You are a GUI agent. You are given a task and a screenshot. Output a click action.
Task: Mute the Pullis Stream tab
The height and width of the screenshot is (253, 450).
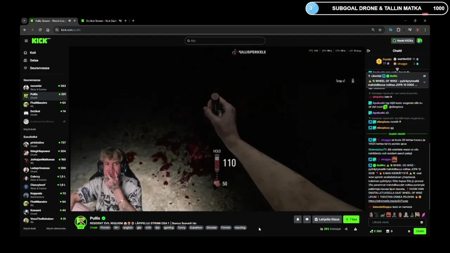(69, 21)
